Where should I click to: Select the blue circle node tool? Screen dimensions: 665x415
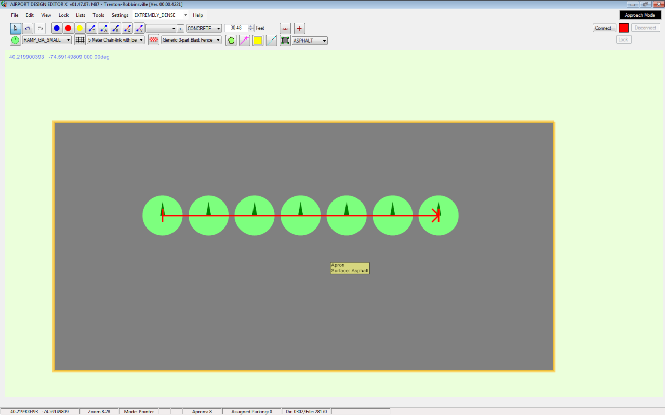pyautogui.click(x=57, y=28)
